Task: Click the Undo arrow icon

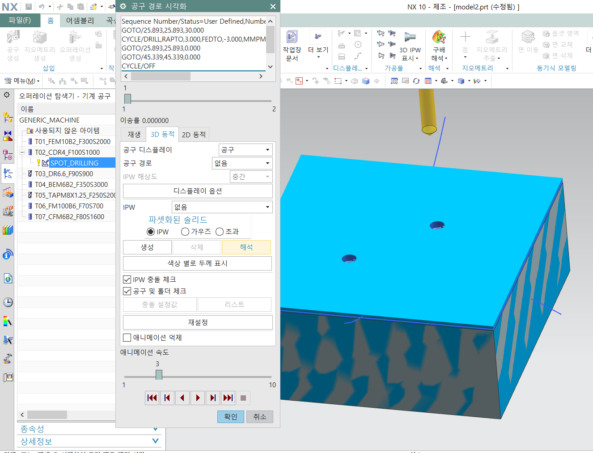Action: coord(42,7)
